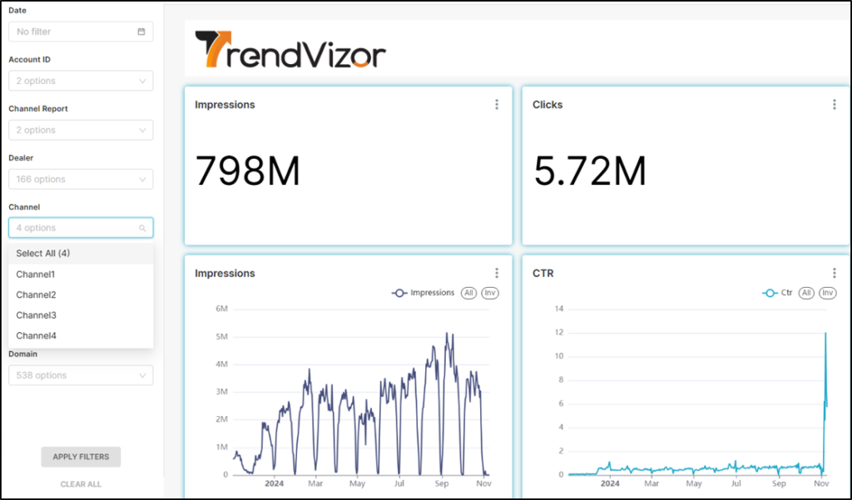The width and height of the screenshot is (852, 500).
Task: Open the Domain dropdown with 538 options
Action: (x=81, y=375)
